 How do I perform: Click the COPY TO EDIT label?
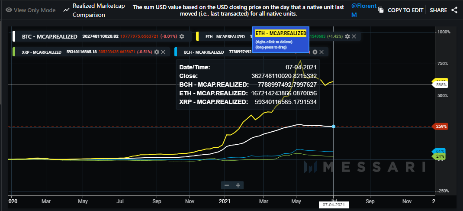pos(405,10)
